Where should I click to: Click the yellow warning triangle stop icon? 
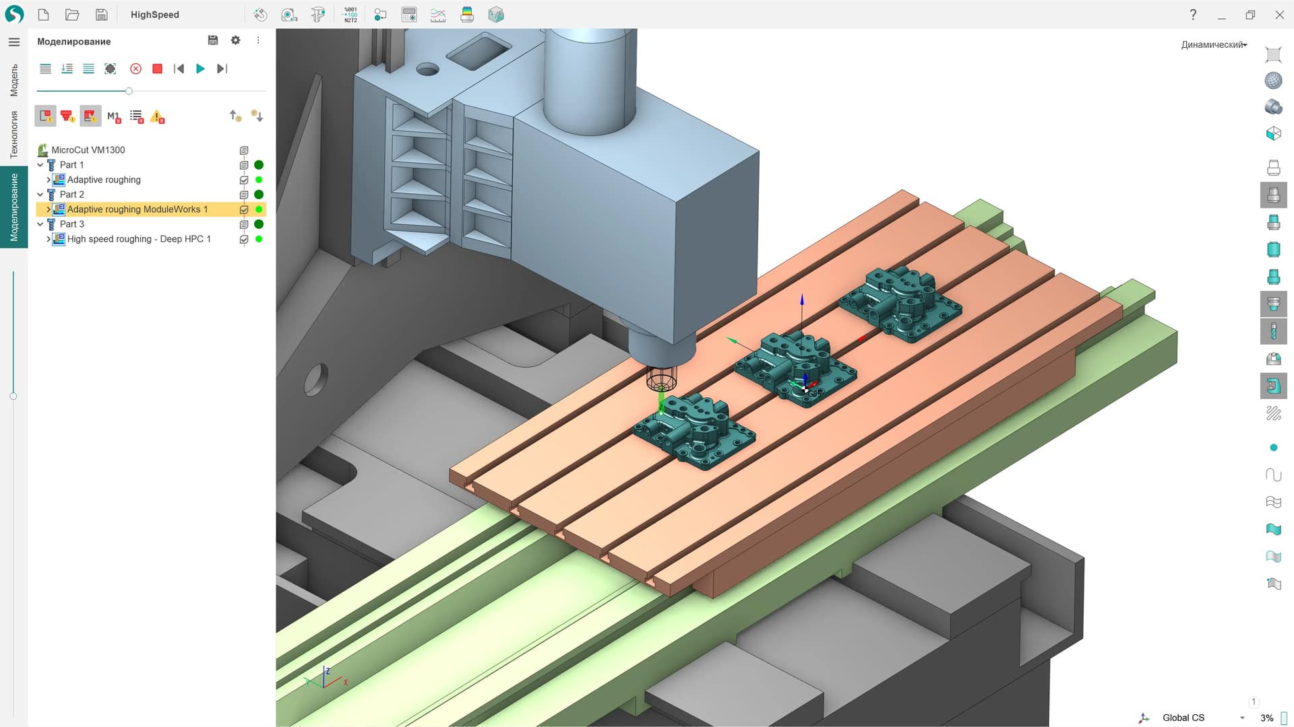tap(157, 116)
